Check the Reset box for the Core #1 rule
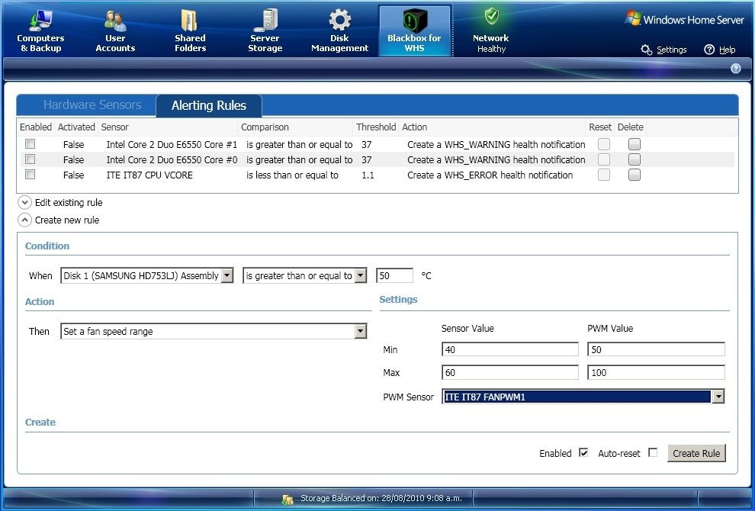 point(604,144)
